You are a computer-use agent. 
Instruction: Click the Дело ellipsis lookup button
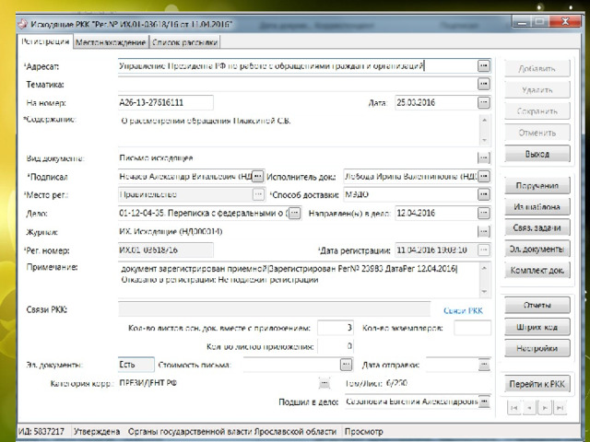(294, 213)
